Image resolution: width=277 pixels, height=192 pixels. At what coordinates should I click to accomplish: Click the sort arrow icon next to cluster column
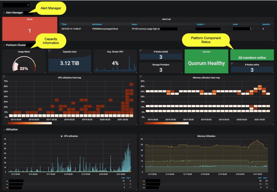205,24
